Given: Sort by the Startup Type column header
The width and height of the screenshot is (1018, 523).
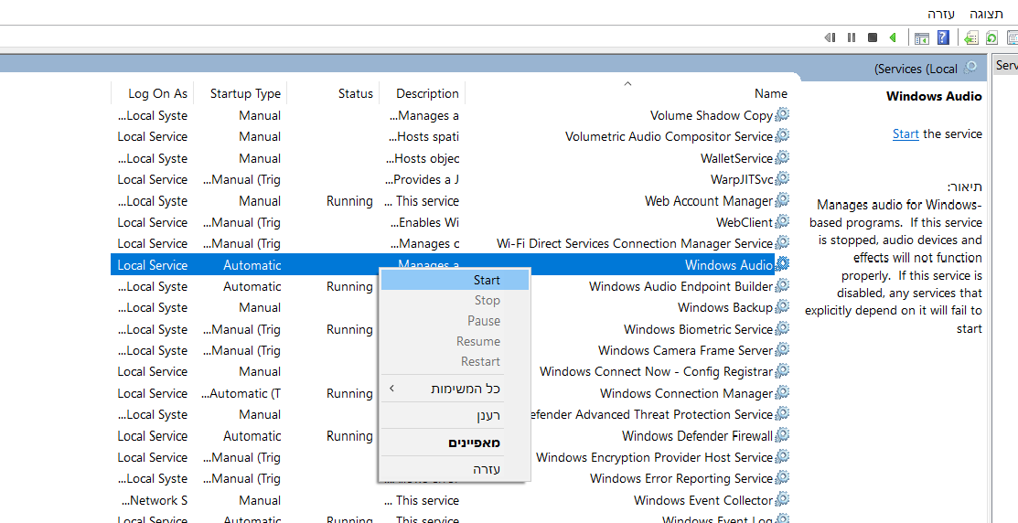Looking at the screenshot, I should point(245,93).
